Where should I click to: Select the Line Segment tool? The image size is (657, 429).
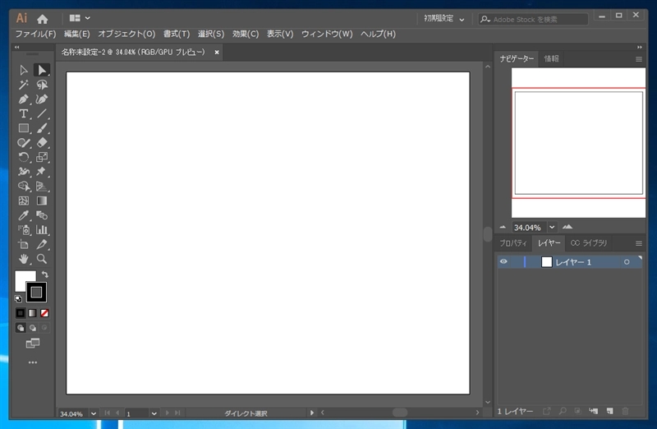[x=42, y=113]
